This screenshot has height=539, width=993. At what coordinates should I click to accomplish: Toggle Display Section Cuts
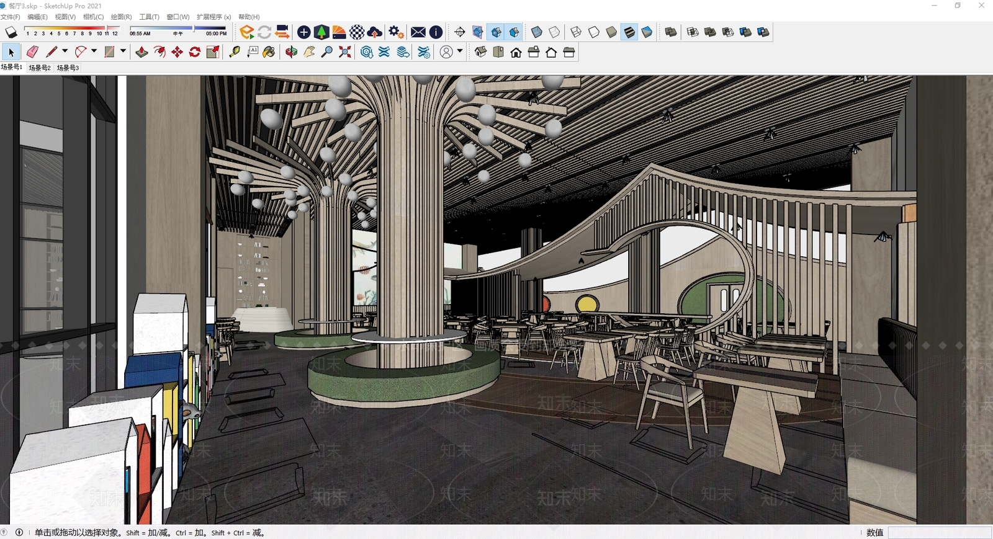point(514,32)
